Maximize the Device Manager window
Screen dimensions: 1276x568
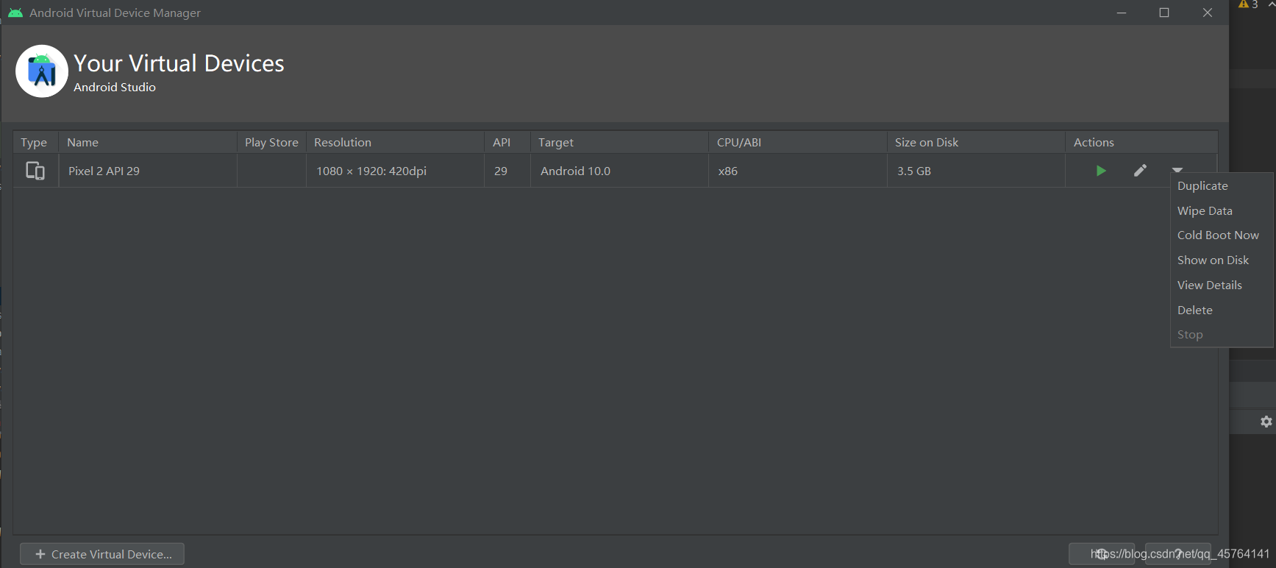(1164, 13)
